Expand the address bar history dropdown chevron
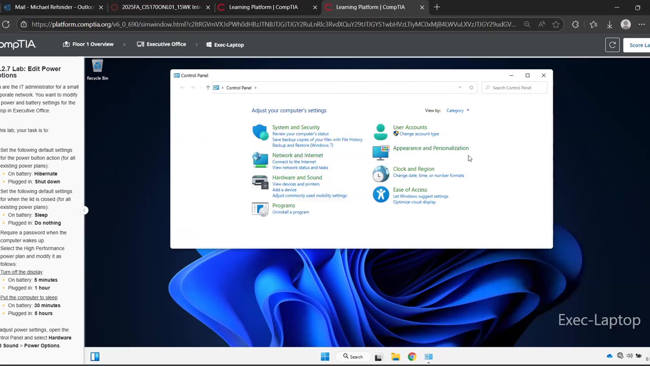 tap(460, 87)
